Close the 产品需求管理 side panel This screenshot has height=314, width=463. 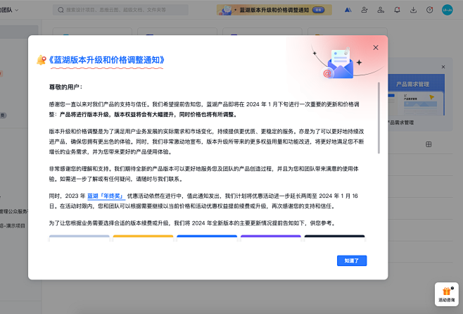(443, 67)
